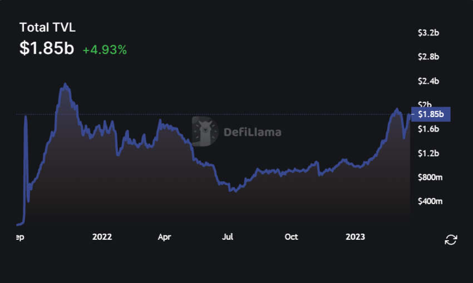Click the DefiLlama llama logo watermark
This screenshot has width=473, height=283.
click(205, 132)
